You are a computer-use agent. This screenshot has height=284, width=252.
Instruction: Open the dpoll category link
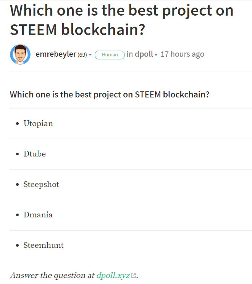[x=144, y=54]
